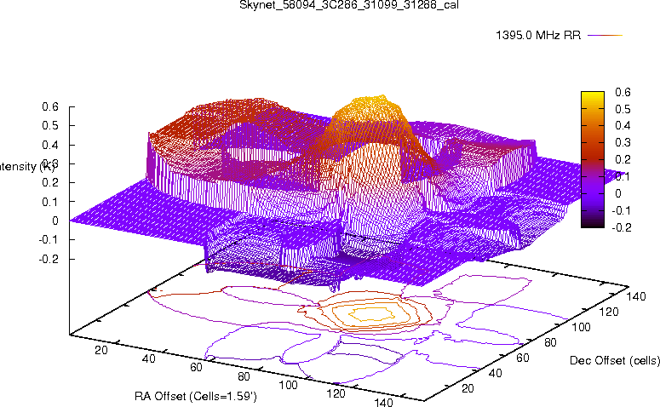Click the Dec axis tick label 60
The width and height of the screenshot is (660, 407).
point(523,358)
